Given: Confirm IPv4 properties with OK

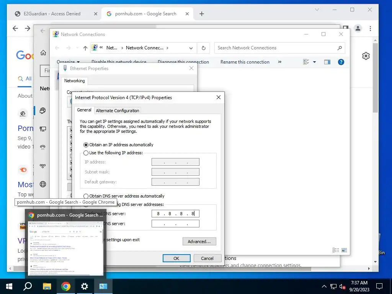Looking at the screenshot, I should [x=176, y=258].
